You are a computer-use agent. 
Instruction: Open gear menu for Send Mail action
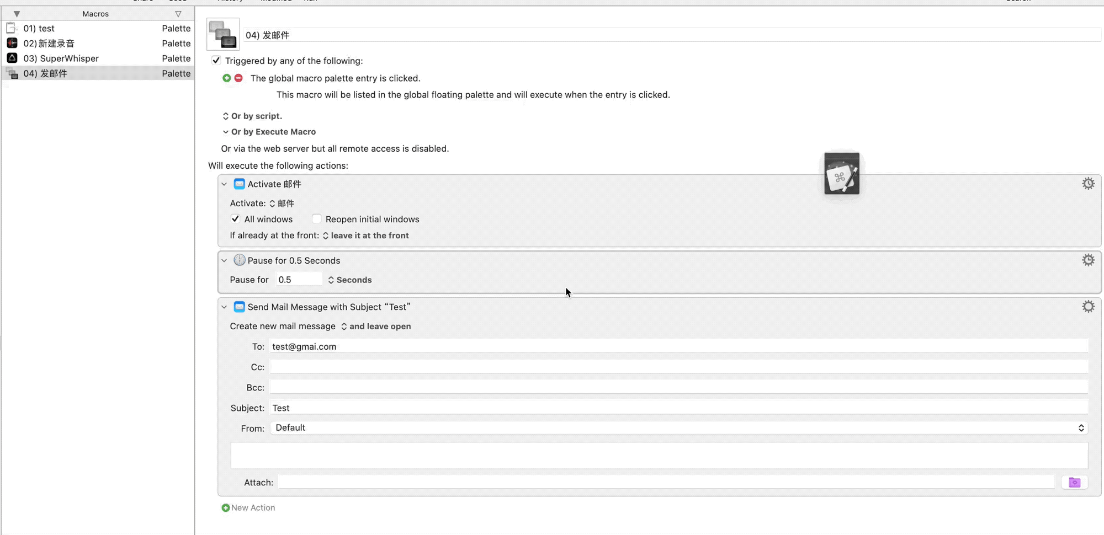click(1088, 307)
